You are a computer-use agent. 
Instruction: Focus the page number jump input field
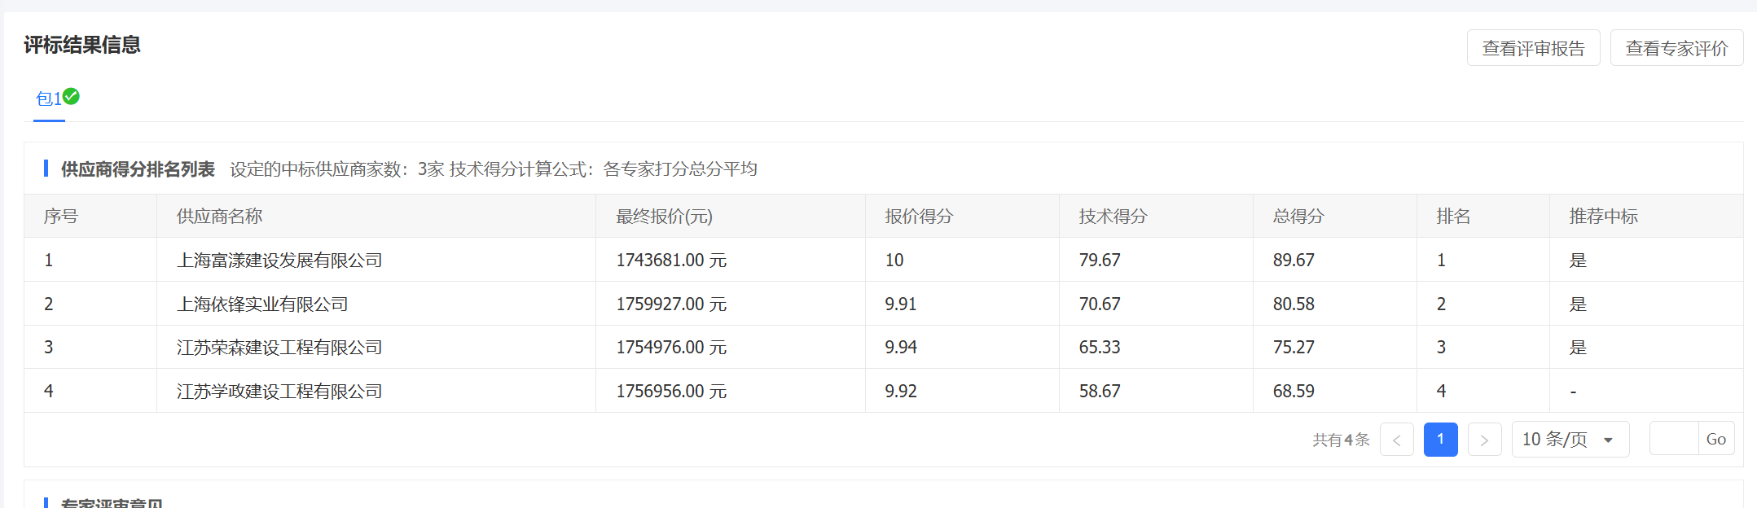1674,439
